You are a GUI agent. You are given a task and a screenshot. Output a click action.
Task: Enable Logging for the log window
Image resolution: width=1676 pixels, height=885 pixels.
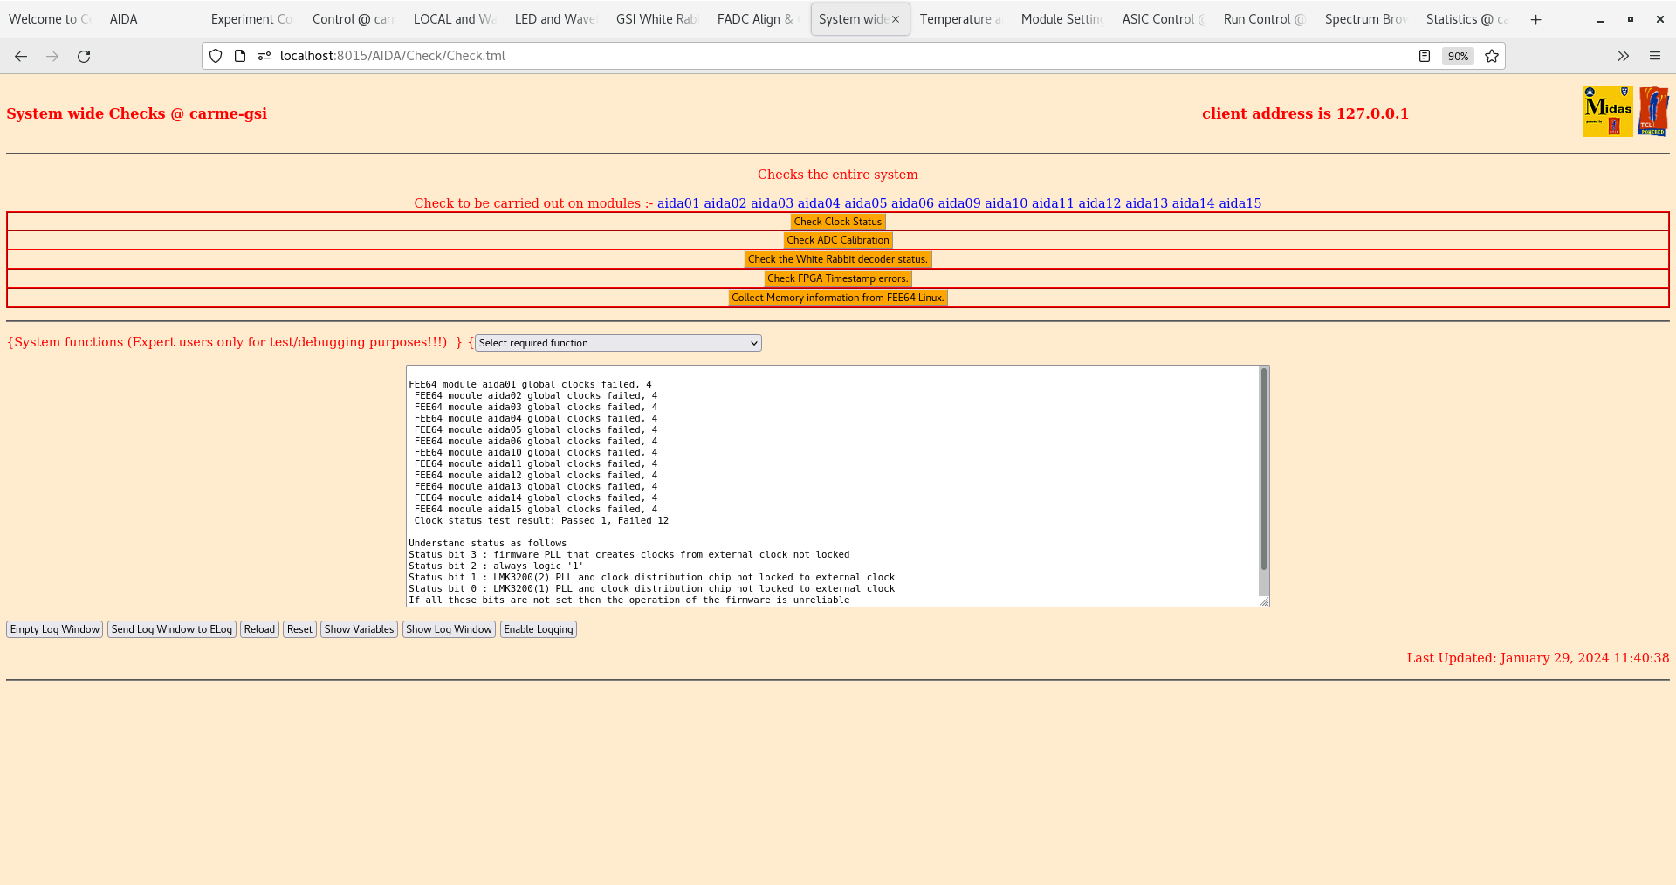[538, 628]
